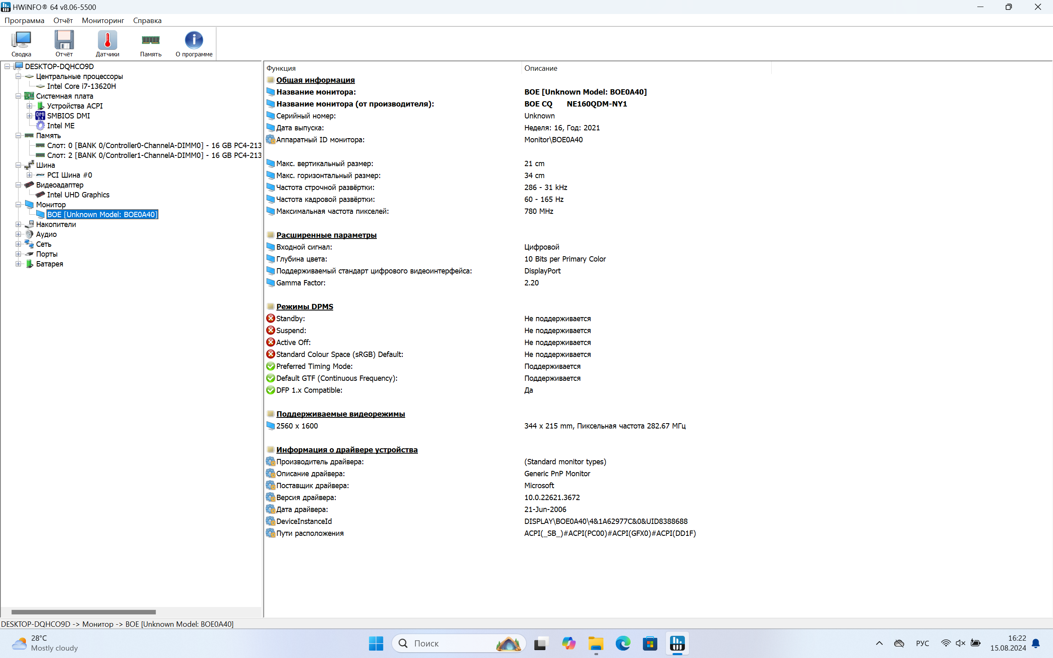The width and height of the screenshot is (1053, 658).
Task: Expand PCI Шина #0 node
Action: [x=29, y=175]
